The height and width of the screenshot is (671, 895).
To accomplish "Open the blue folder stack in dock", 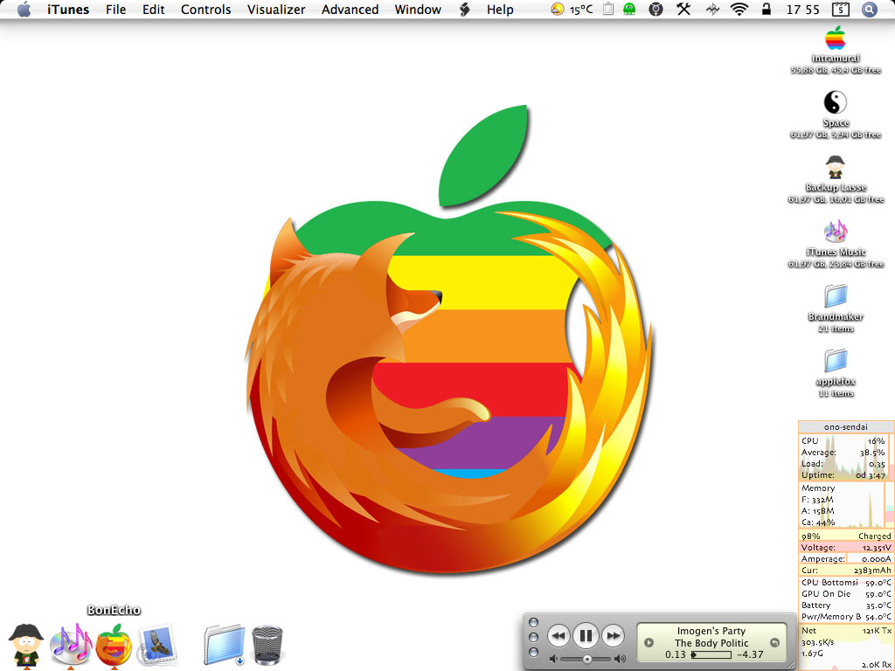I will (225, 646).
